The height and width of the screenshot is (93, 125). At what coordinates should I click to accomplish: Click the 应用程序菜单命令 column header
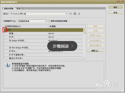(26, 26)
